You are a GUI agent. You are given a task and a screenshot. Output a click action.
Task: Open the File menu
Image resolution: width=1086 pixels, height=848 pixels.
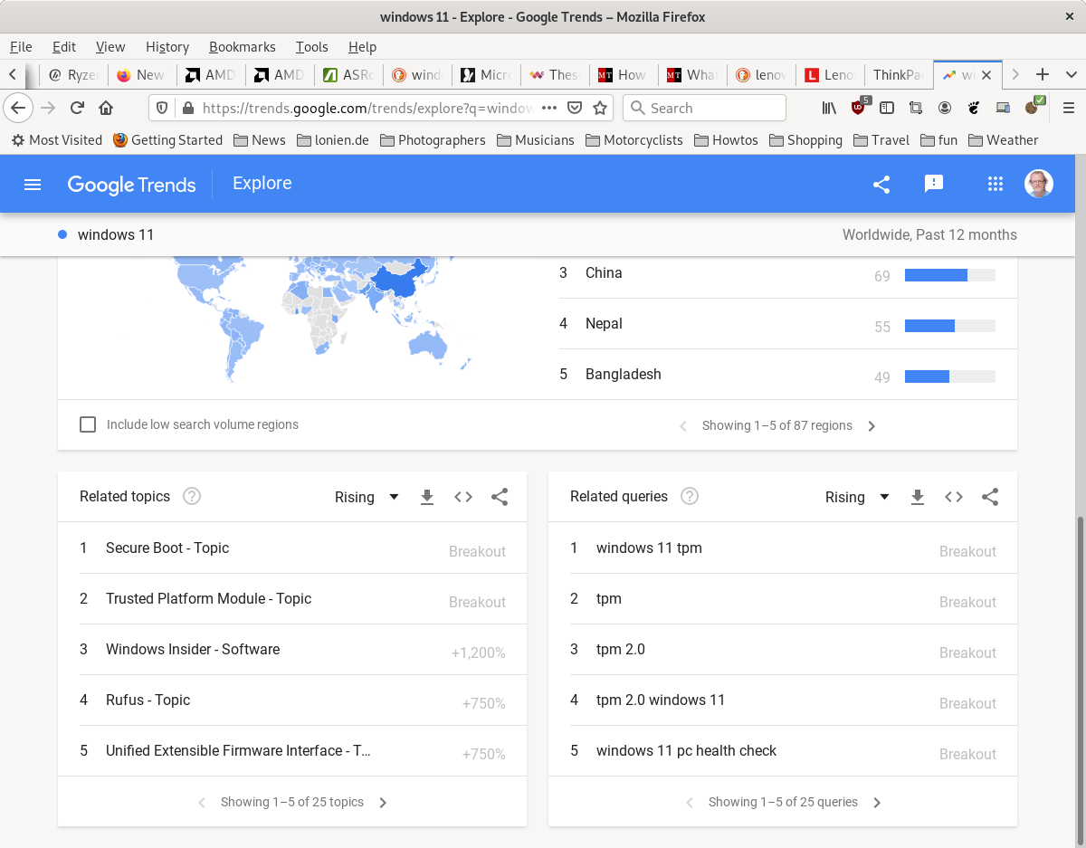(20, 47)
